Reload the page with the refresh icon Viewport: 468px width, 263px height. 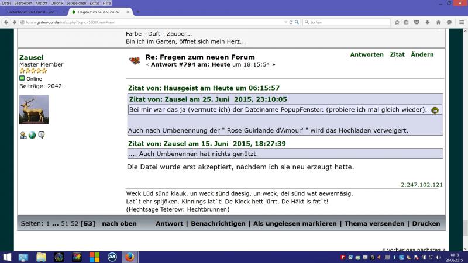click(x=291, y=22)
